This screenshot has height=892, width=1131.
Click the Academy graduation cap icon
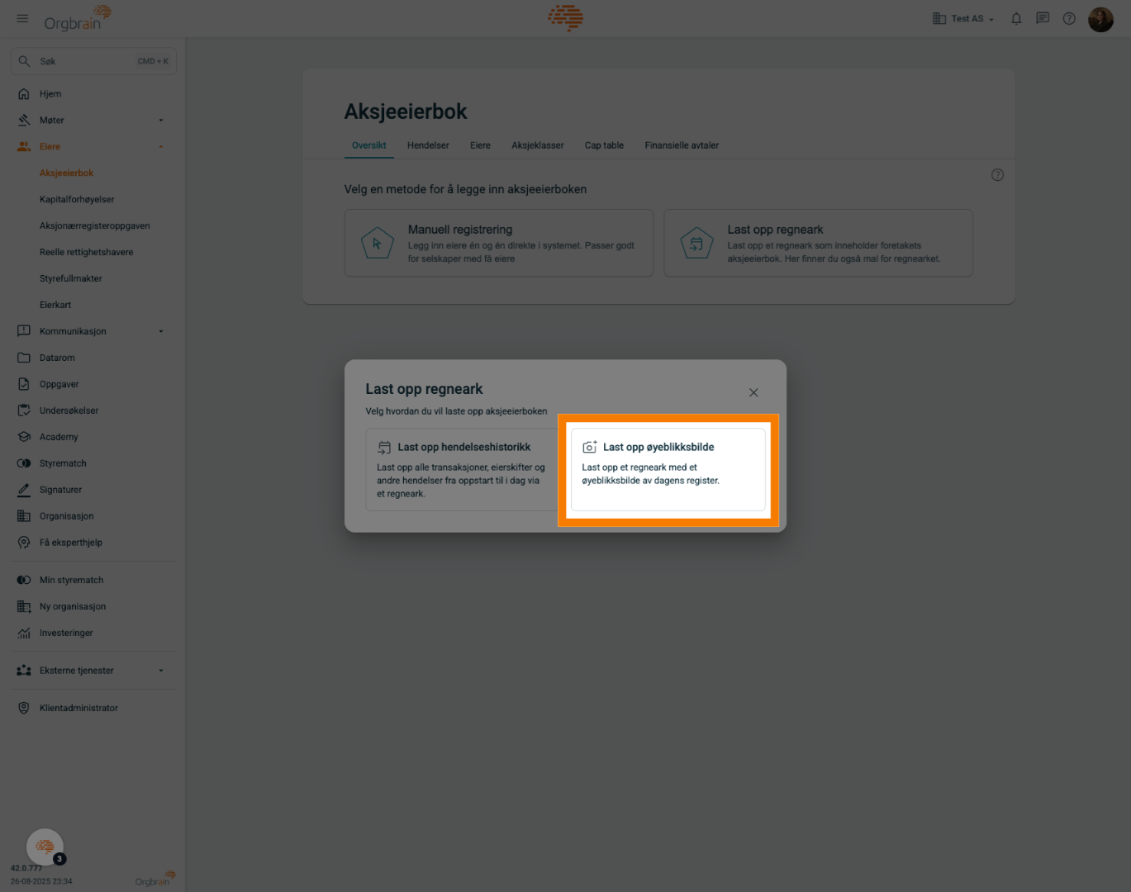coord(24,437)
